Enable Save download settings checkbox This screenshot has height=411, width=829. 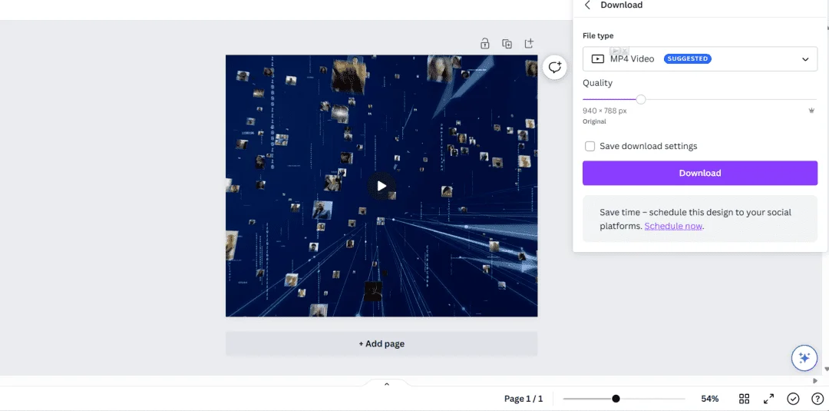point(590,147)
